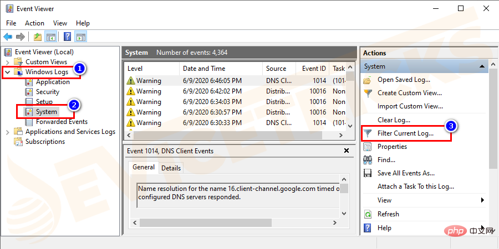Click the Refresh icon in Actions pane
The height and width of the screenshot is (249, 499).
[368, 214]
